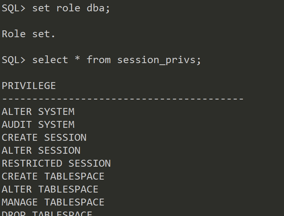Select the MANAGE TABLESPACE privilege row
The image size is (284, 216).
53,202
